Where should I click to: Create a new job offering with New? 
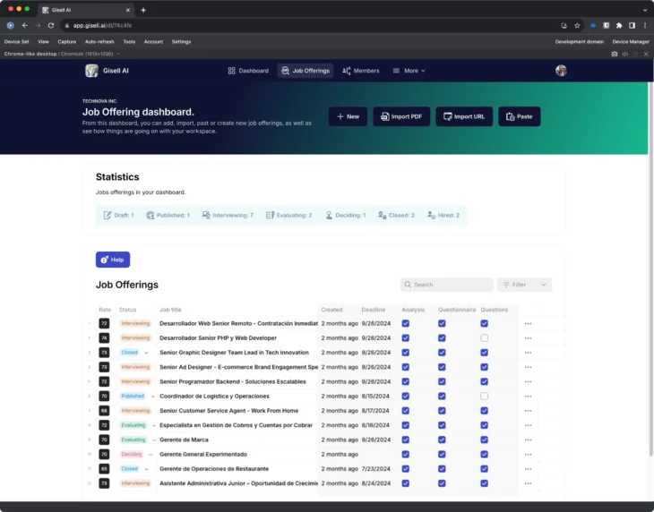tap(348, 116)
